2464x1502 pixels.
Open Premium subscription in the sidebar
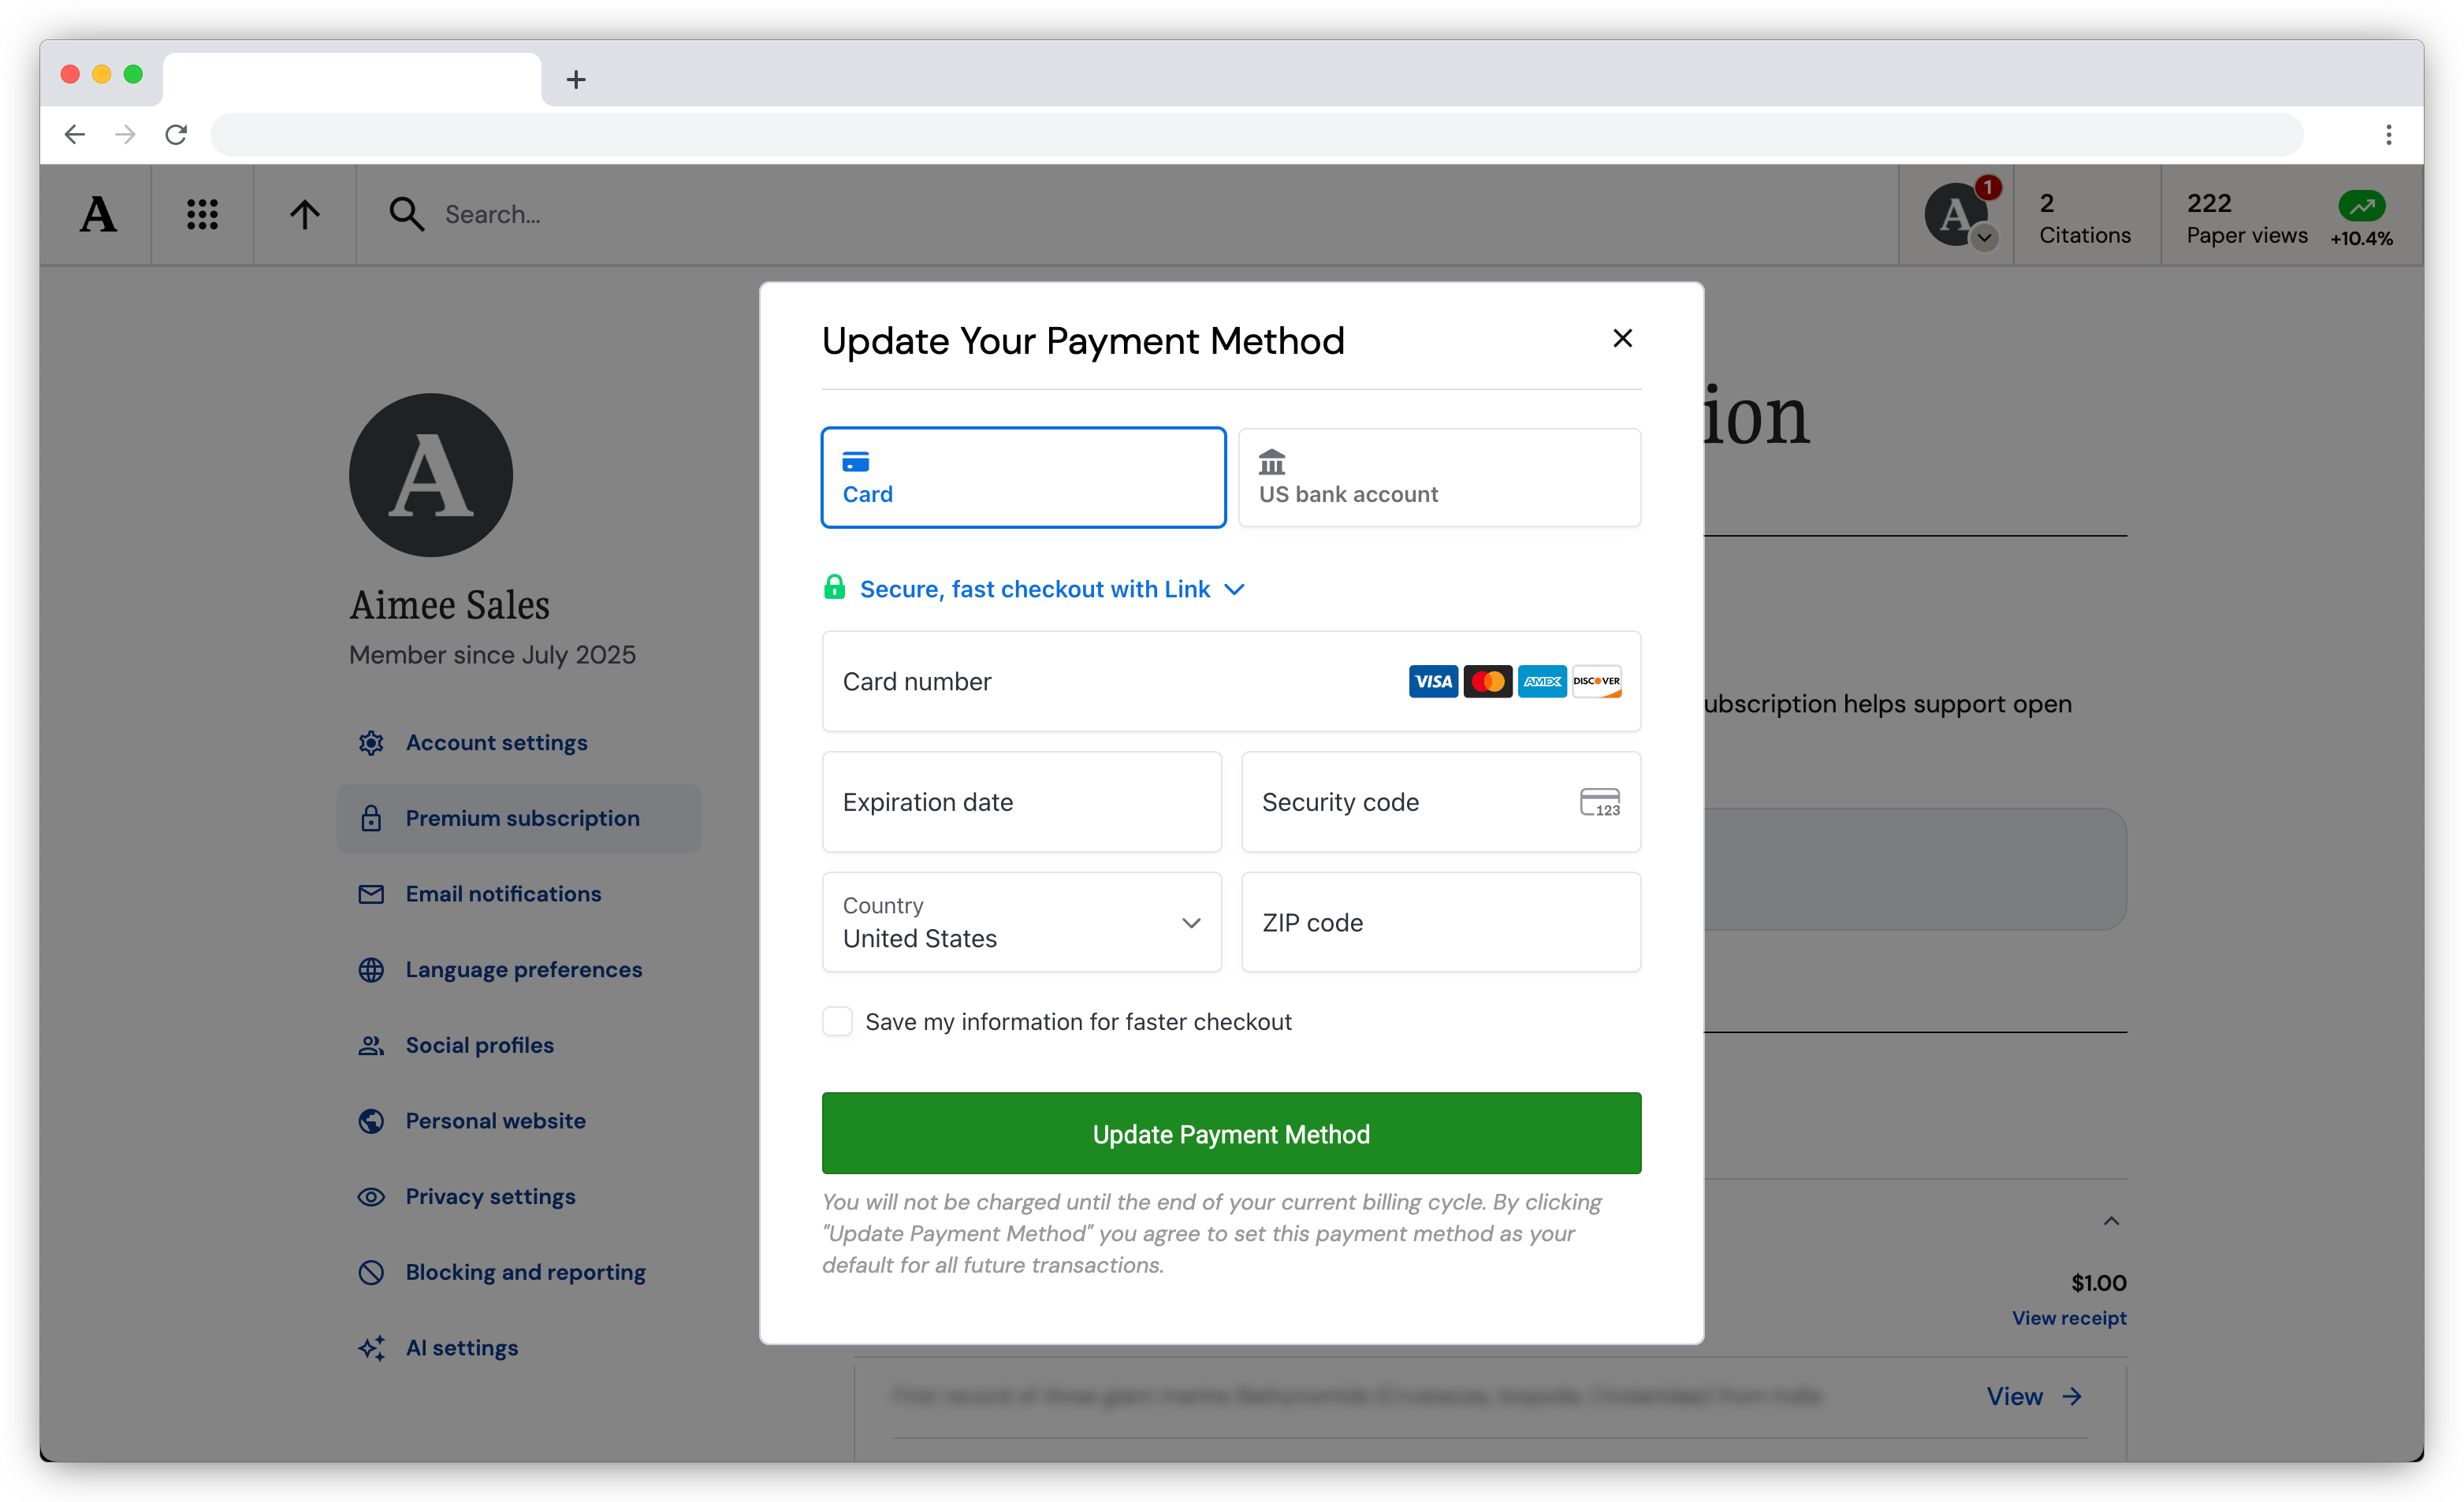pos(519,818)
